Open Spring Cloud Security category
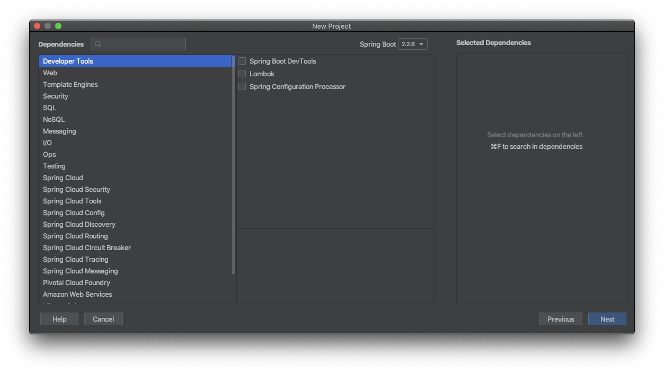The width and height of the screenshot is (664, 373). pos(135,189)
